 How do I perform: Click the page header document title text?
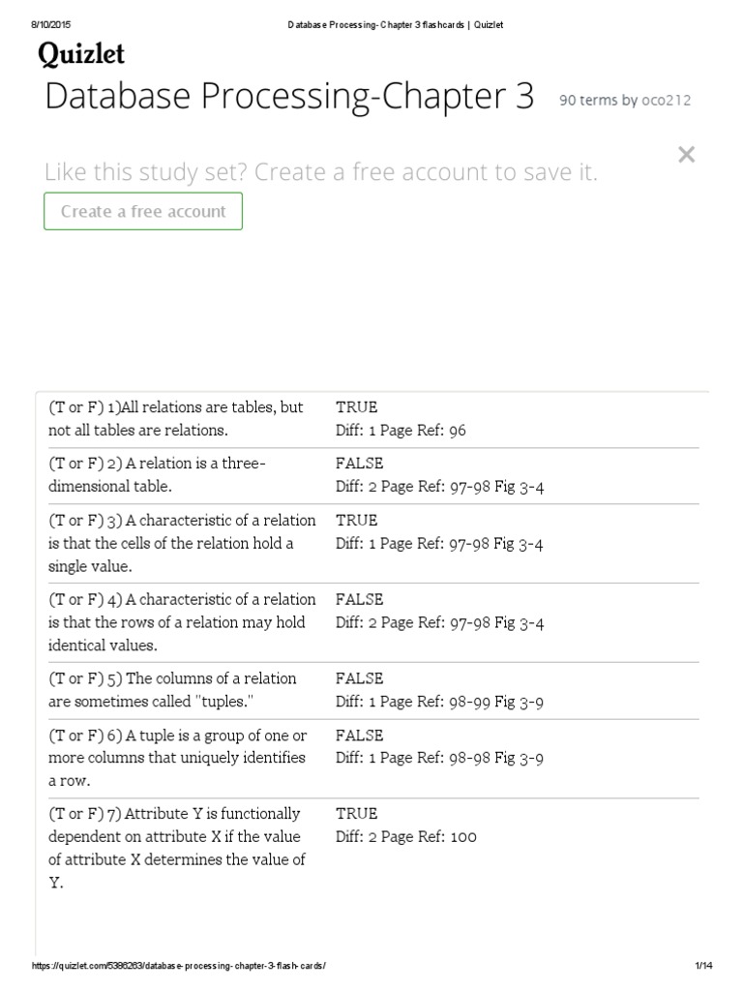[395, 24]
